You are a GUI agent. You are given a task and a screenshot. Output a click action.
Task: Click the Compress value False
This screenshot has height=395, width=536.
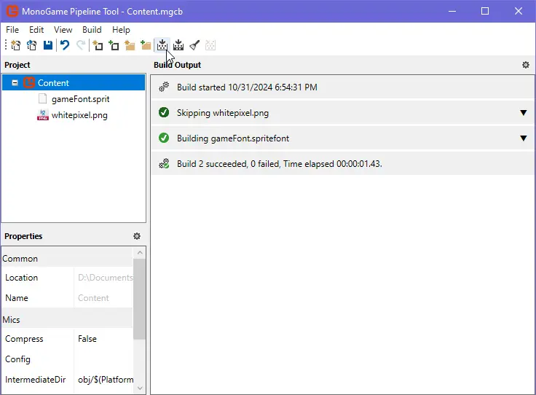coord(87,339)
